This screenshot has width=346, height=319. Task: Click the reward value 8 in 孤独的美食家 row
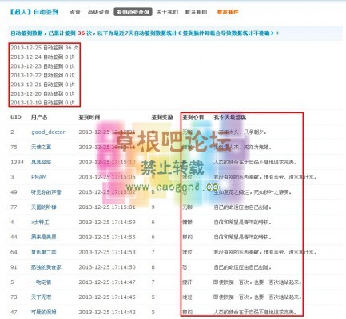coord(153,267)
